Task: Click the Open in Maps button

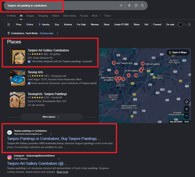Action: point(178,52)
